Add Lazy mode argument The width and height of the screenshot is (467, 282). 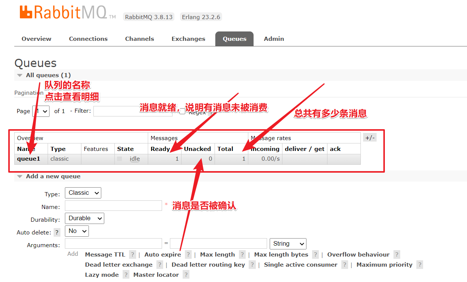pyautogui.click(x=102, y=275)
